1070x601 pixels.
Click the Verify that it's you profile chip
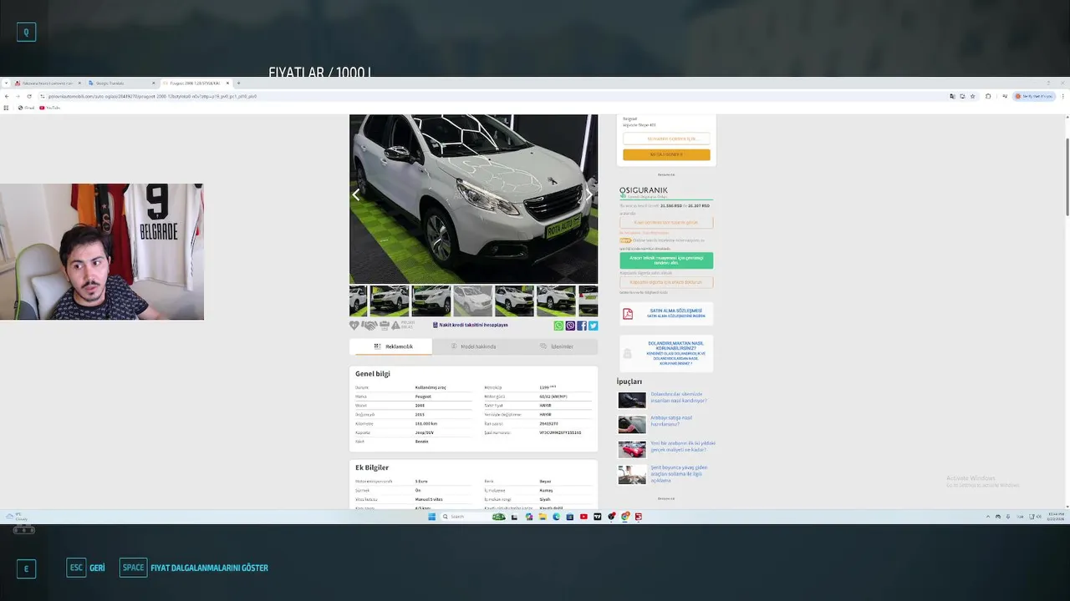click(1034, 96)
